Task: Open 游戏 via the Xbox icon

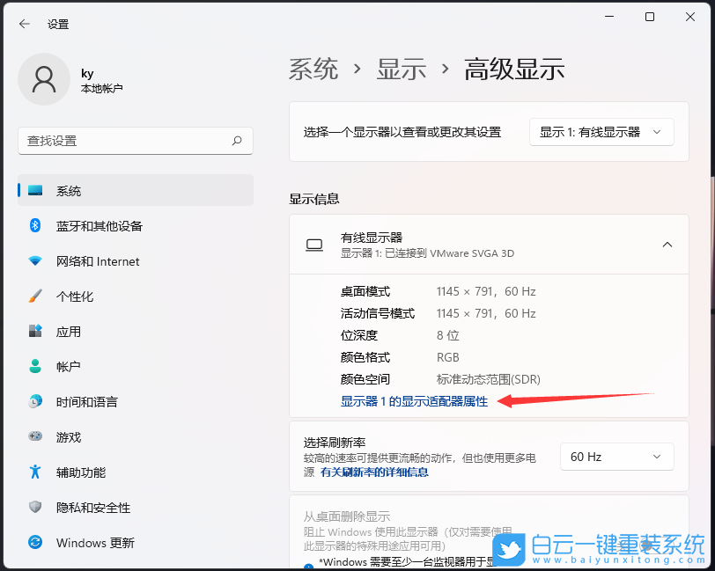Action: coord(35,437)
